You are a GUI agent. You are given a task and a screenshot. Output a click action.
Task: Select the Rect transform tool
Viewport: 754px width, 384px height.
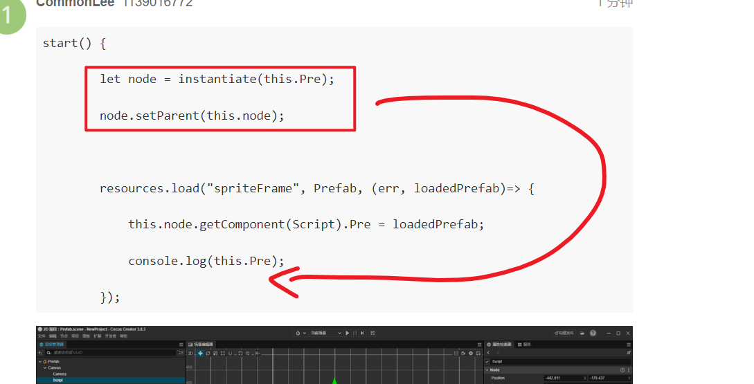point(223,354)
